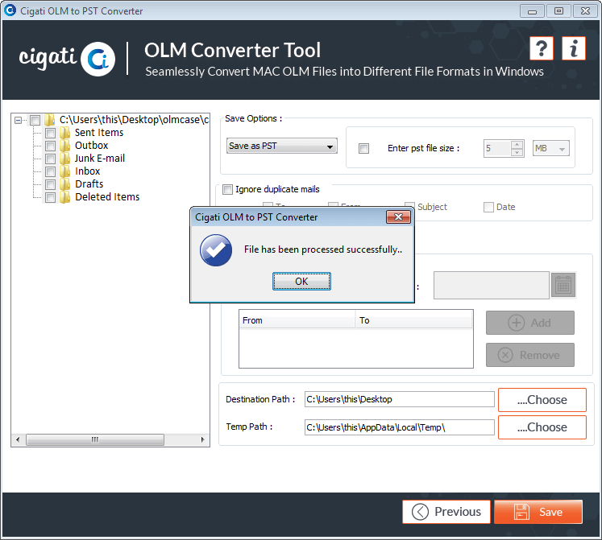This screenshot has width=602, height=540.
Task: Click the Inbox folder icon
Action: click(65, 171)
